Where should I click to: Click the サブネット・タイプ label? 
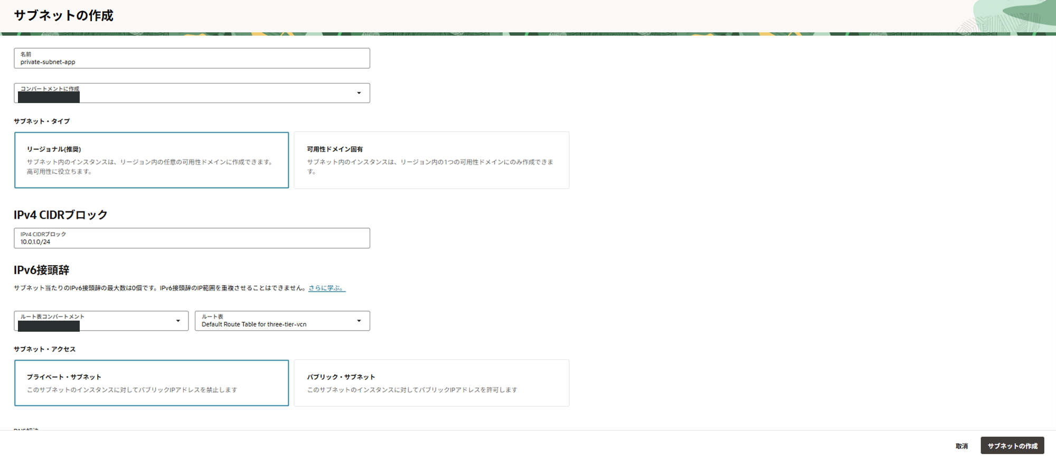point(42,121)
